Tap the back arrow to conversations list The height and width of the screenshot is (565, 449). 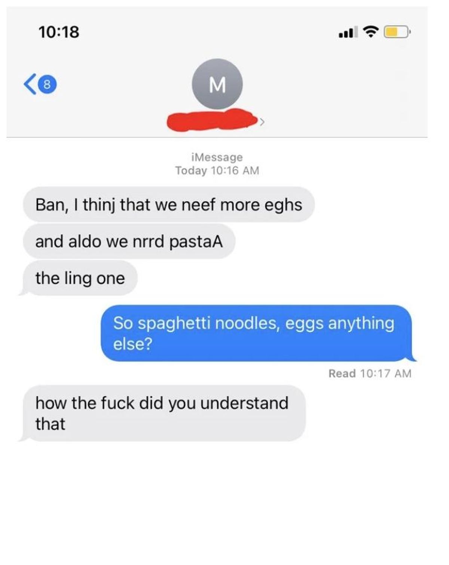coord(30,84)
